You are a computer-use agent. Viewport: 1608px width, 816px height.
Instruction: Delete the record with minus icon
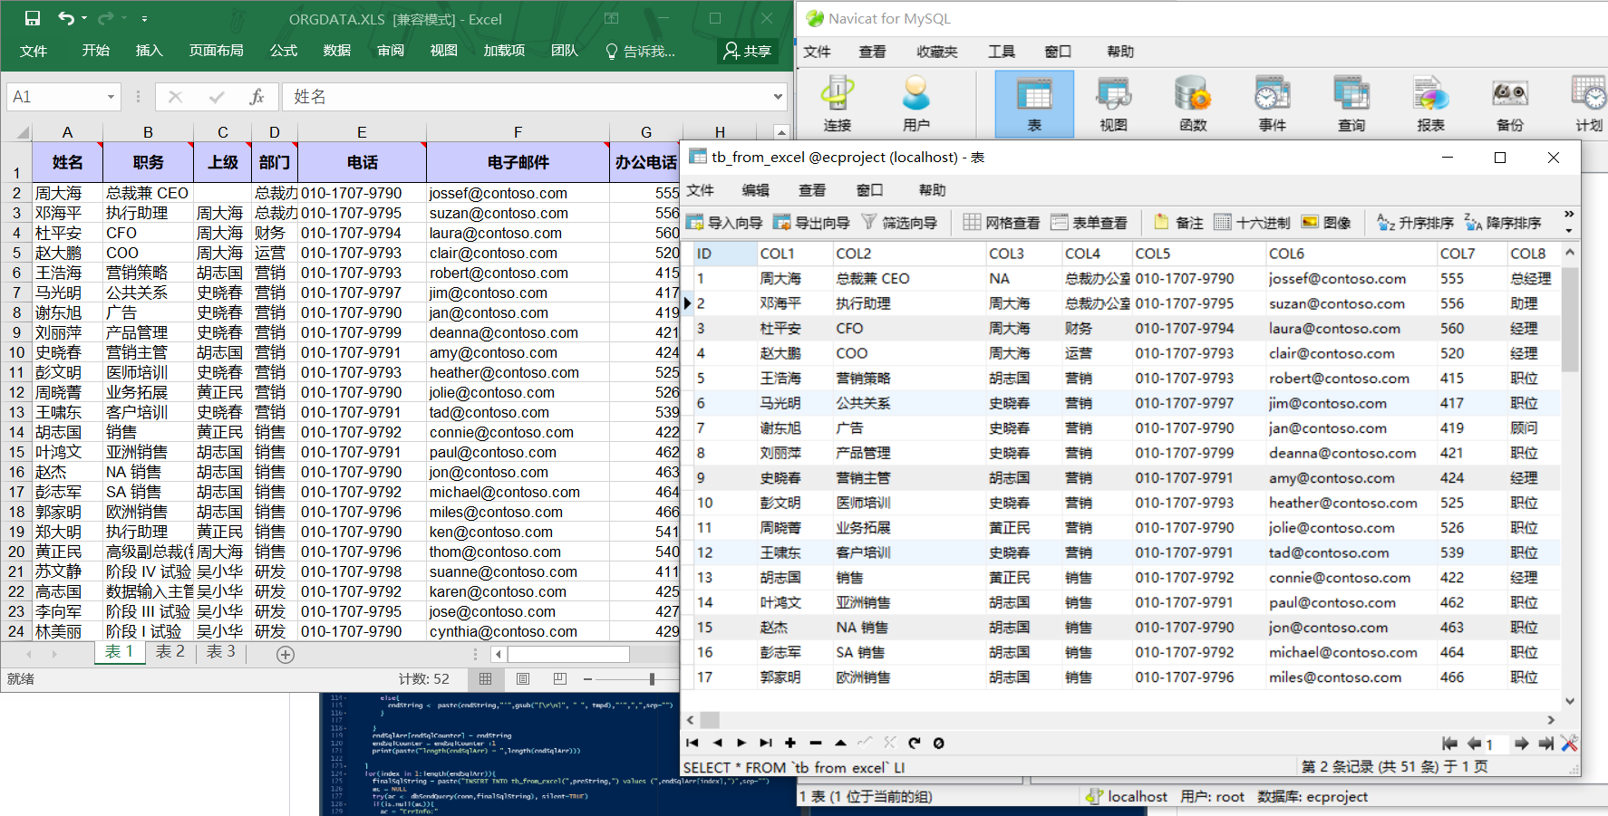click(x=816, y=743)
